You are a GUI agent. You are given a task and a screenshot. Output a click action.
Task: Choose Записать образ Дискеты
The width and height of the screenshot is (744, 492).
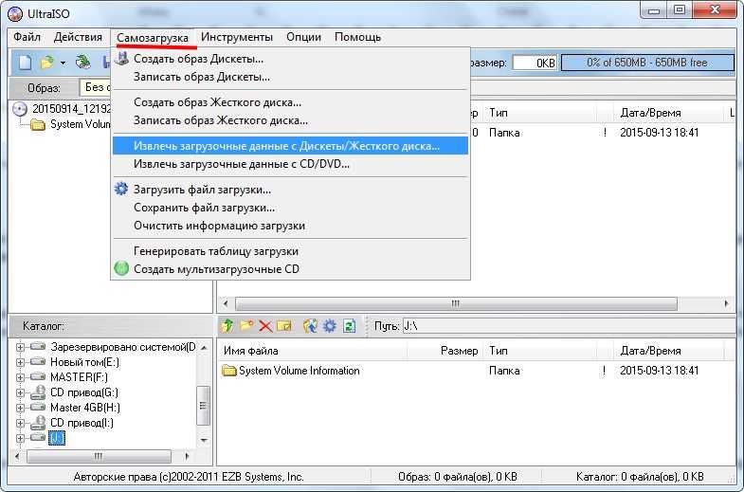click(x=290, y=77)
